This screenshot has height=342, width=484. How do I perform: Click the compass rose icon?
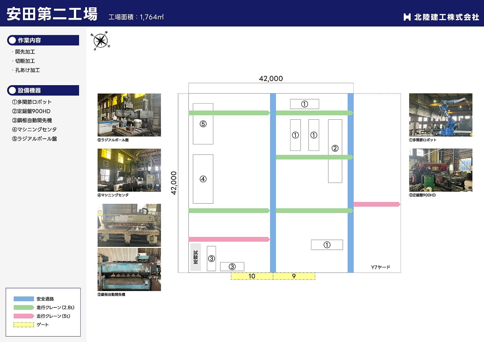[101, 41]
